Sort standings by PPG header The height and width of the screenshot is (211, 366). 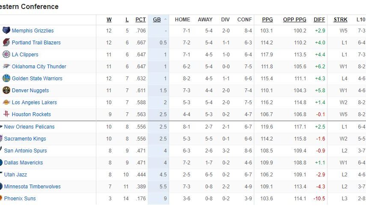click(268, 20)
